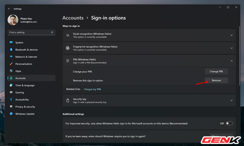Click 'Remove this sign-in option' text
The image size is (244, 146).
point(88,80)
